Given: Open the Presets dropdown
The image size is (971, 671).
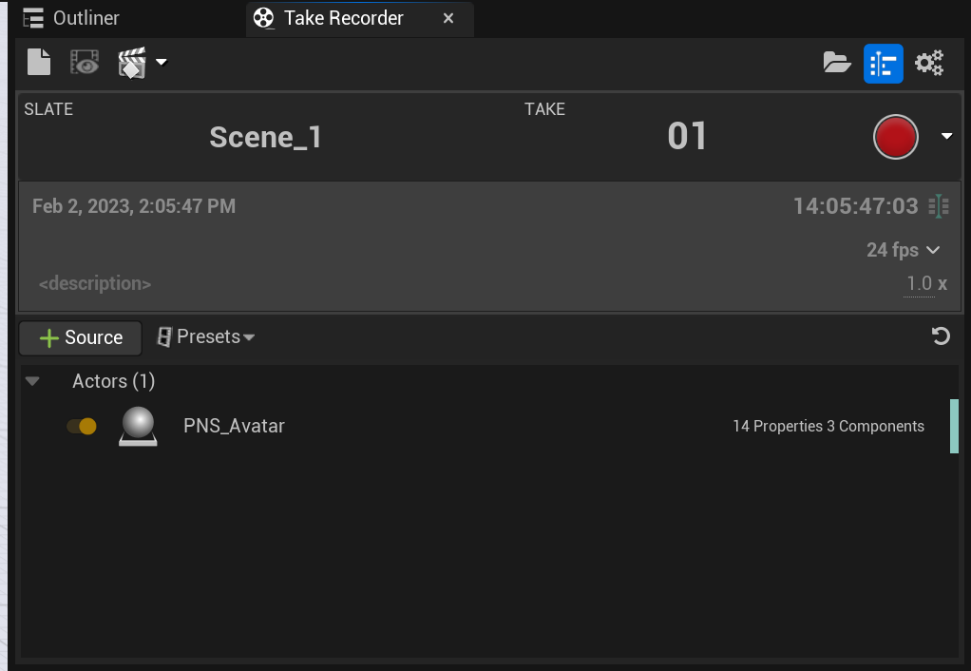Looking at the screenshot, I should coord(205,336).
